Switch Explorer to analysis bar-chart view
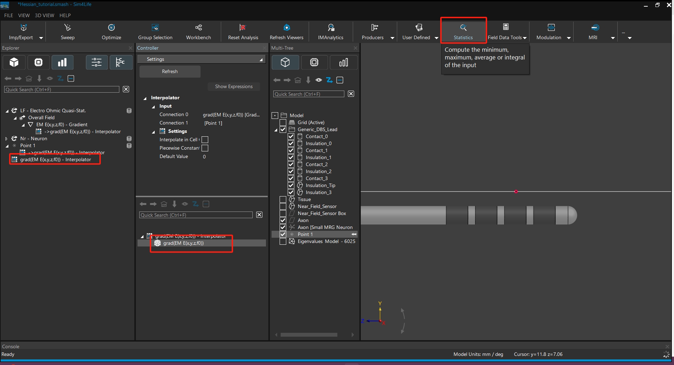The height and width of the screenshot is (365, 674). (x=62, y=63)
